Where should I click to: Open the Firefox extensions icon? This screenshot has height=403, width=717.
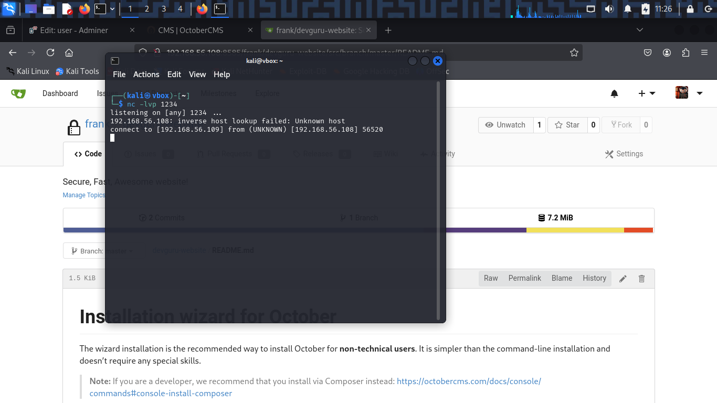click(x=686, y=52)
